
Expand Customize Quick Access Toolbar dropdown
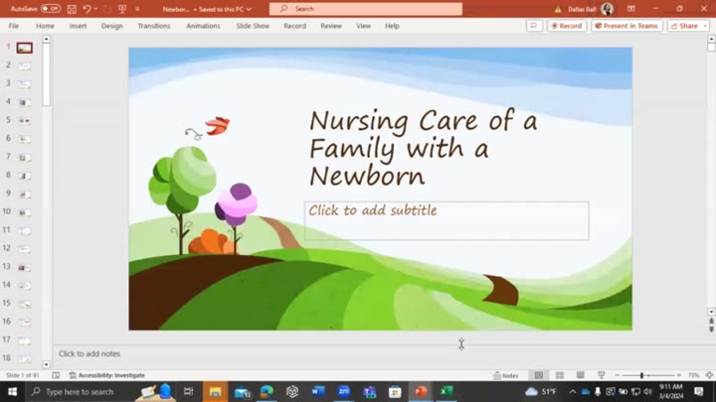click(138, 9)
